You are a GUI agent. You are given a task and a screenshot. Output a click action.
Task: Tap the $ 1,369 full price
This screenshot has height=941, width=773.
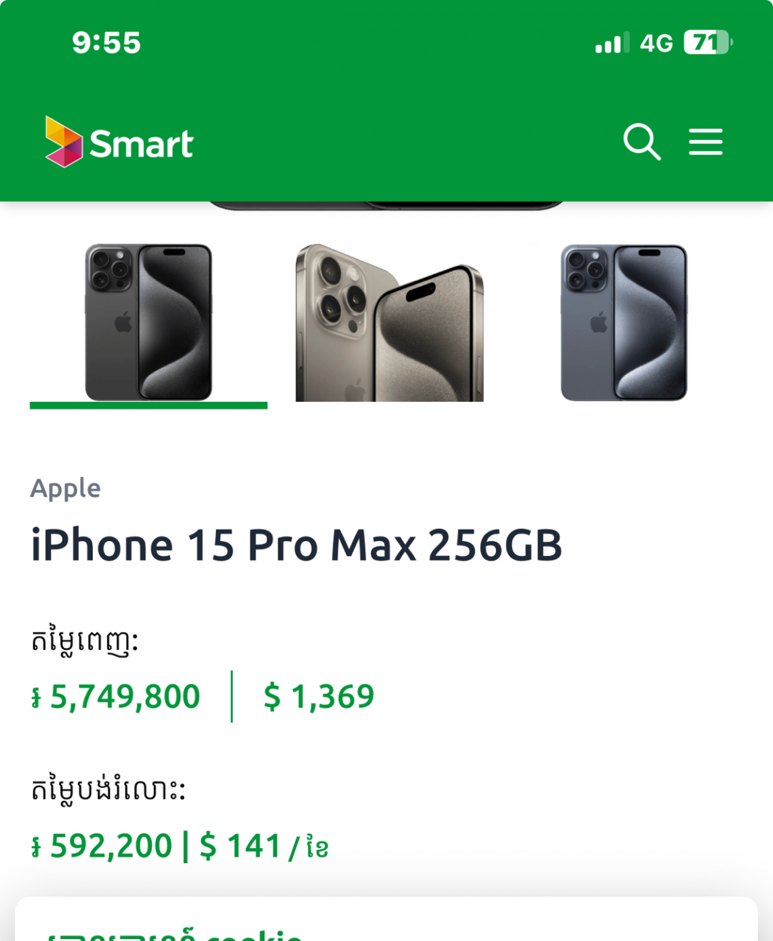pos(319,696)
